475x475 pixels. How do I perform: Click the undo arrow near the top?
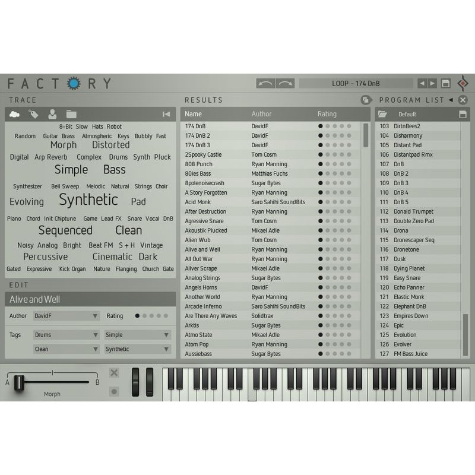click(x=265, y=83)
